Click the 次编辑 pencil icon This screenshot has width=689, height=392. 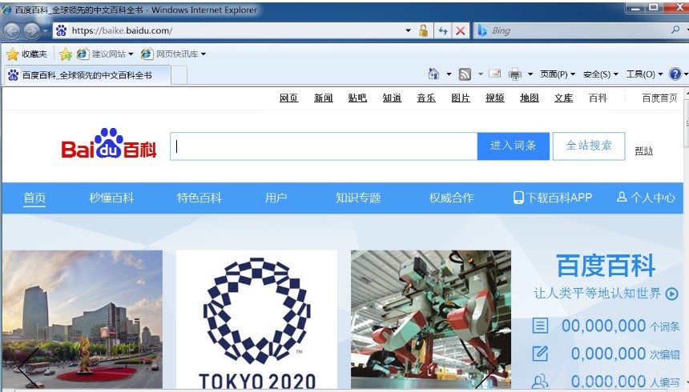(x=540, y=354)
